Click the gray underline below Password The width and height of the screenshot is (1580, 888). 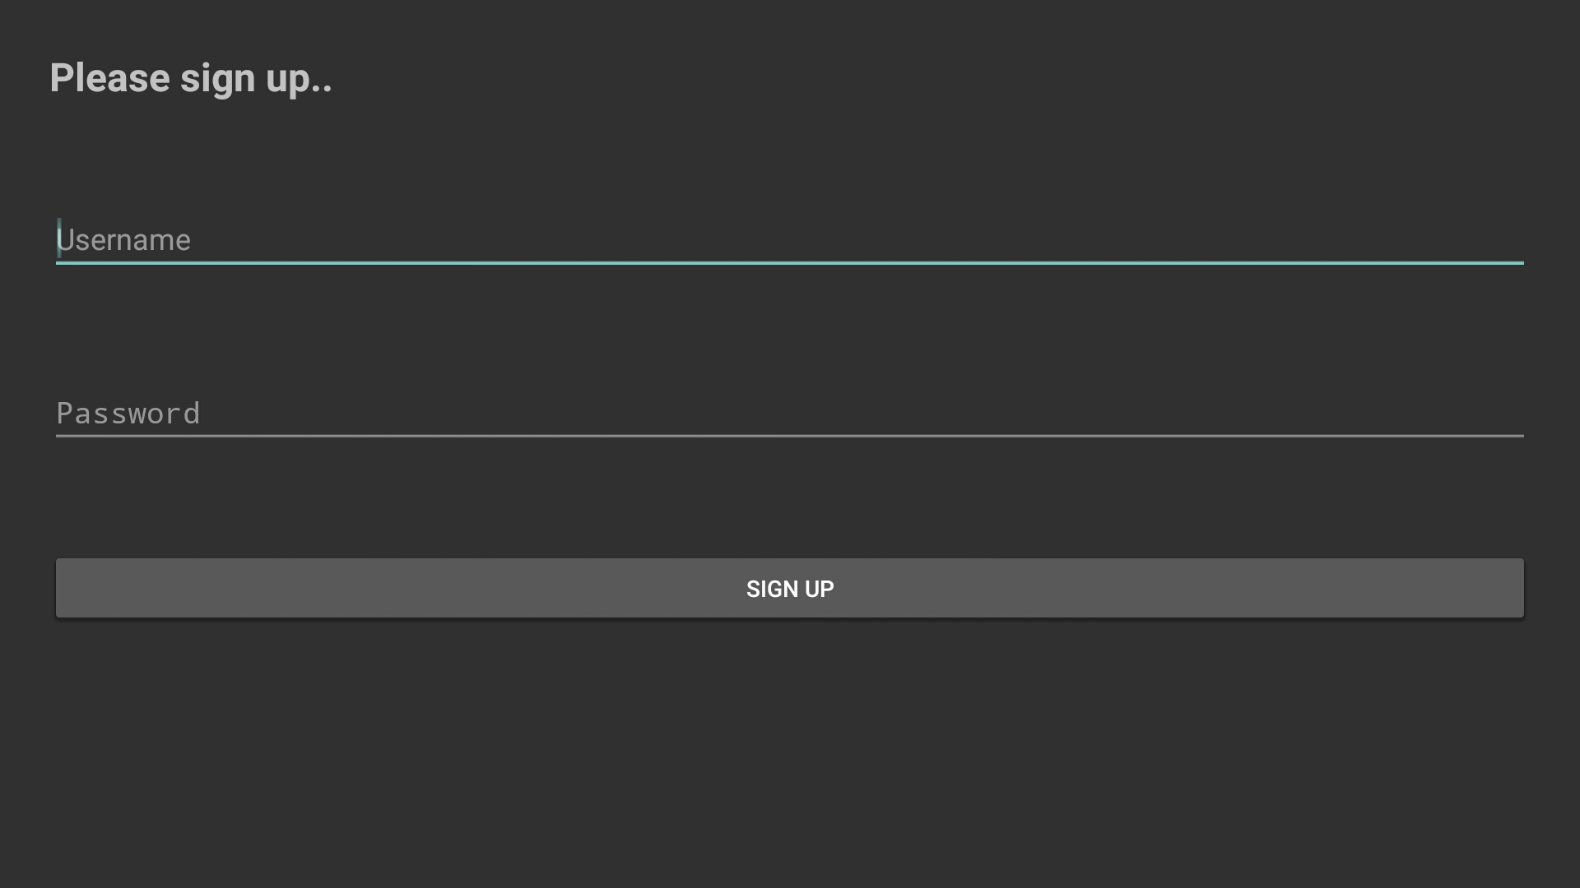pos(790,436)
